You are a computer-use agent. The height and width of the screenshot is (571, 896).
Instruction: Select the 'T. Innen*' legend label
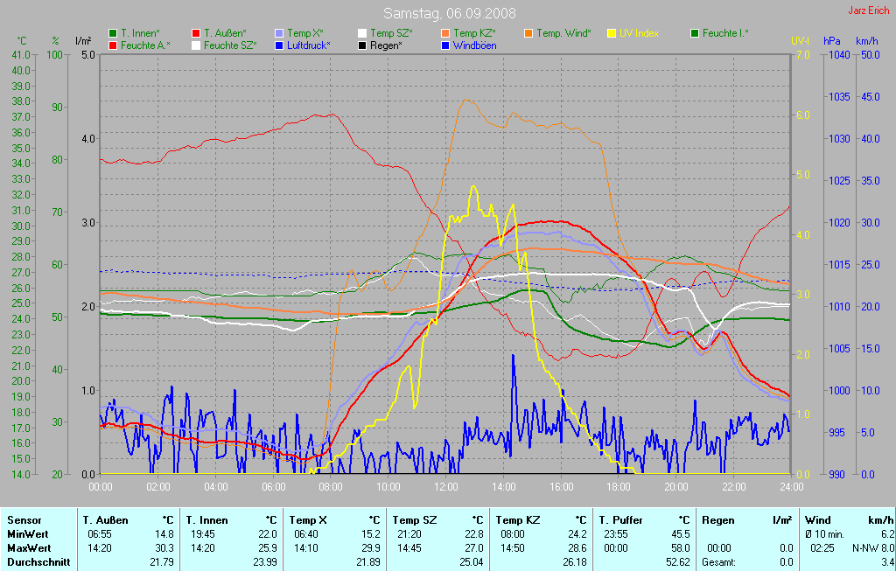(140, 34)
